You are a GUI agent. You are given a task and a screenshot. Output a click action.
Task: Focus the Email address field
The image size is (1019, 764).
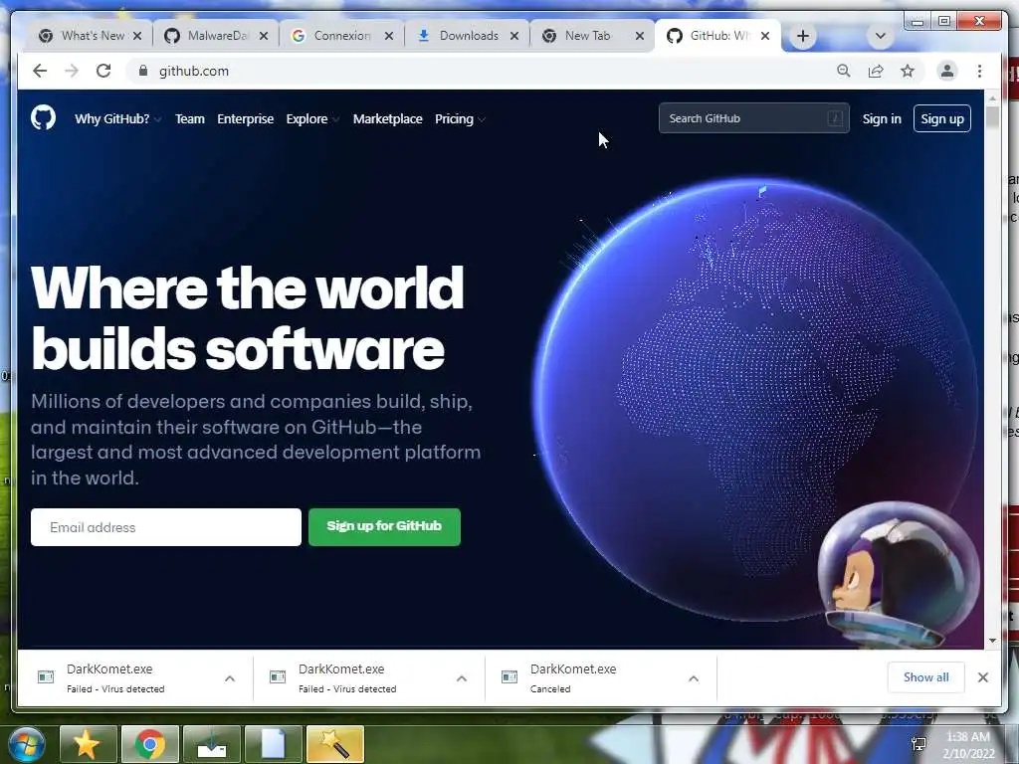click(166, 527)
